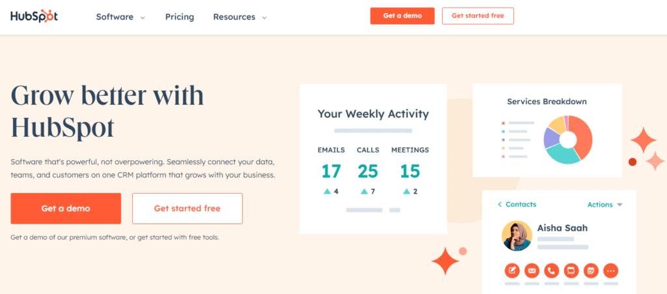The image size is (667, 294).
Task: Open the Pricing menu item
Action: pyautogui.click(x=180, y=17)
